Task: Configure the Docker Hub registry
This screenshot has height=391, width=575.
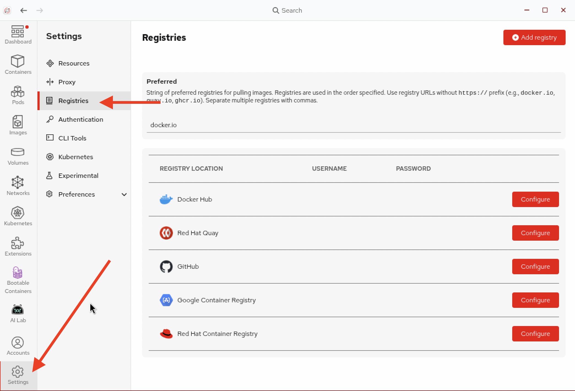Action: [535, 199]
